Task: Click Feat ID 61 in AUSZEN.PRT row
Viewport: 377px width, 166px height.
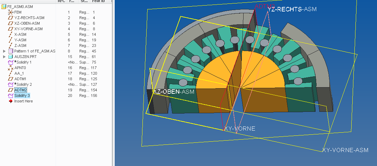Action: pos(94,57)
